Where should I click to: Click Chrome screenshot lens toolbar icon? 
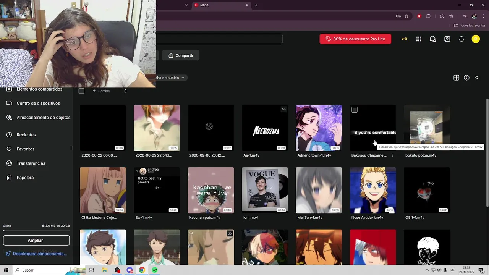(442, 16)
